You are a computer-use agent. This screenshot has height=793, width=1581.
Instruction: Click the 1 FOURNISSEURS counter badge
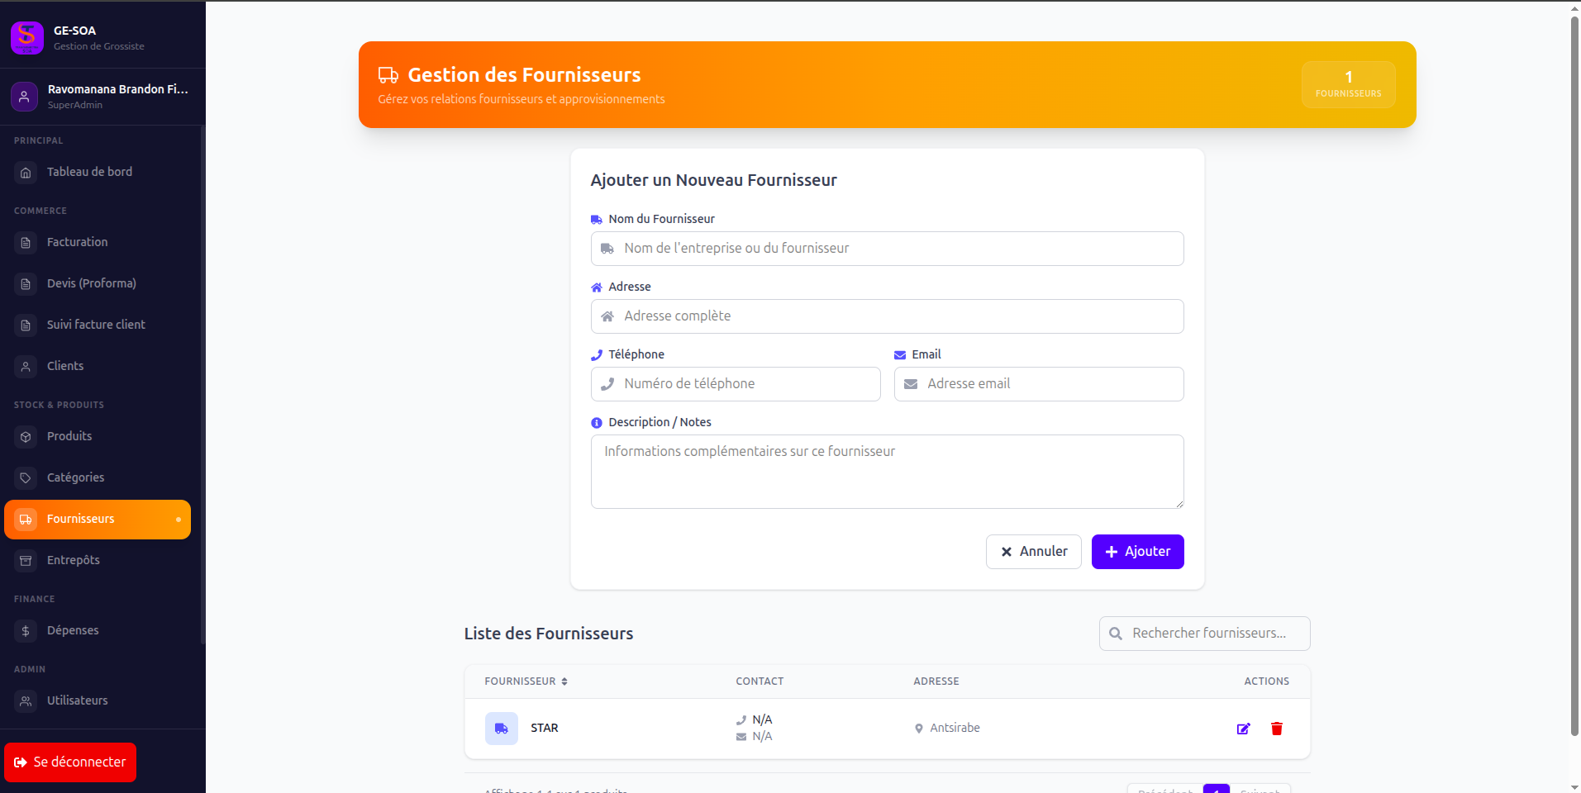click(1349, 84)
